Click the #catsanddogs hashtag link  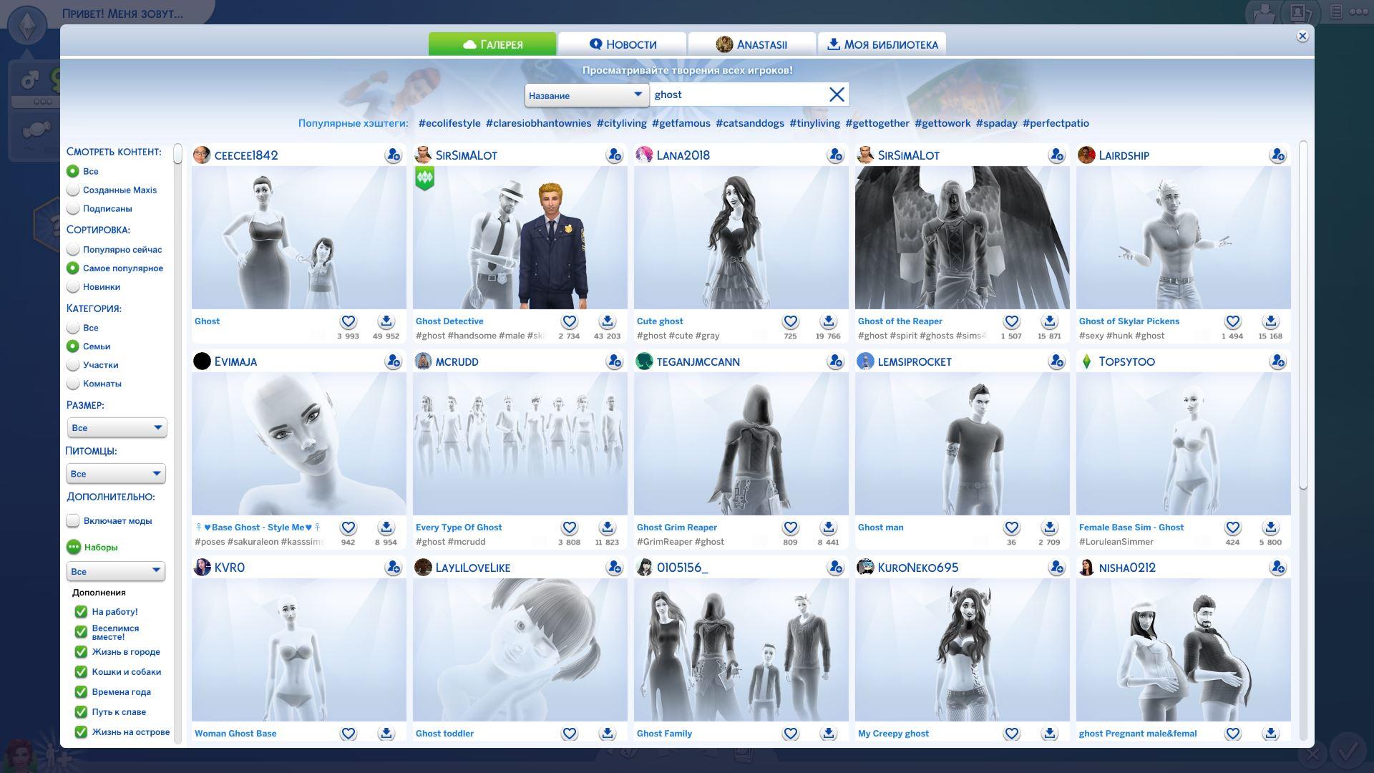point(749,123)
